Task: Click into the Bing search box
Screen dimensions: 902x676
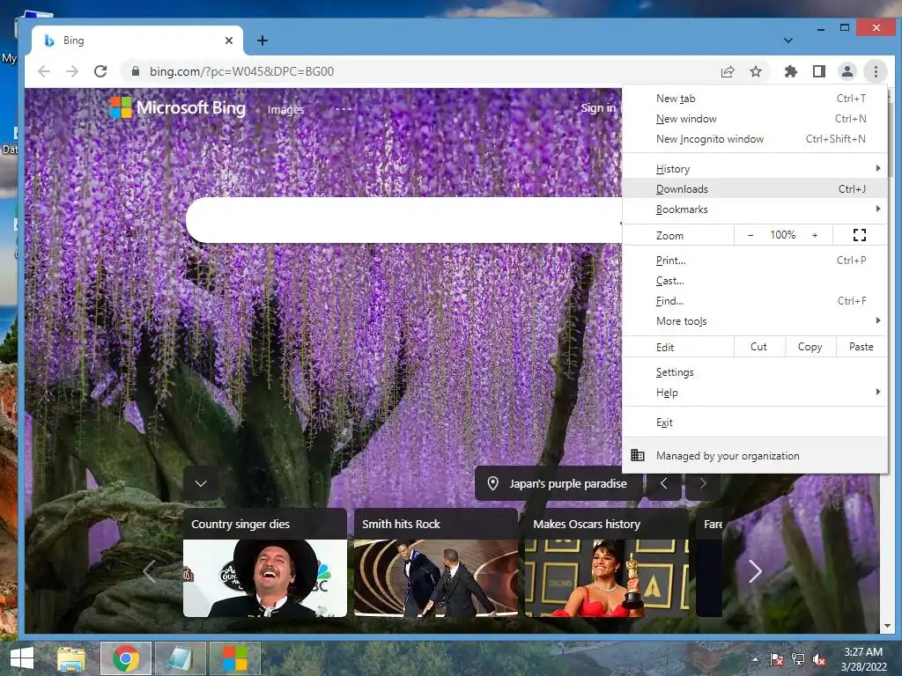Action: [x=403, y=219]
